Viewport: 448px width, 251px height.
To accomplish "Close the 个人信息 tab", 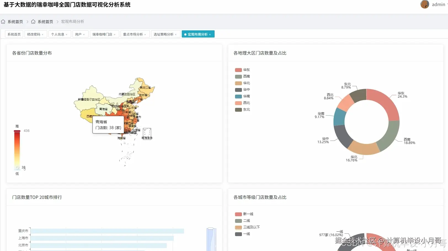I will (x=66, y=34).
